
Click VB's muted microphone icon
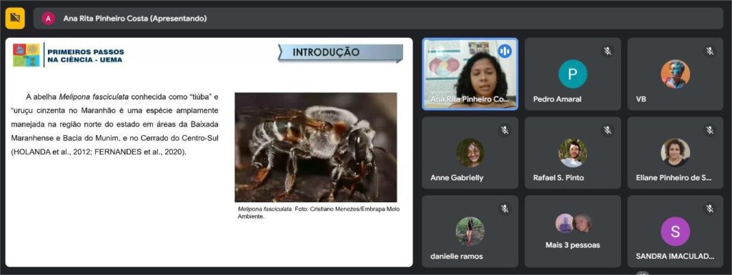[x=710, y=51]
